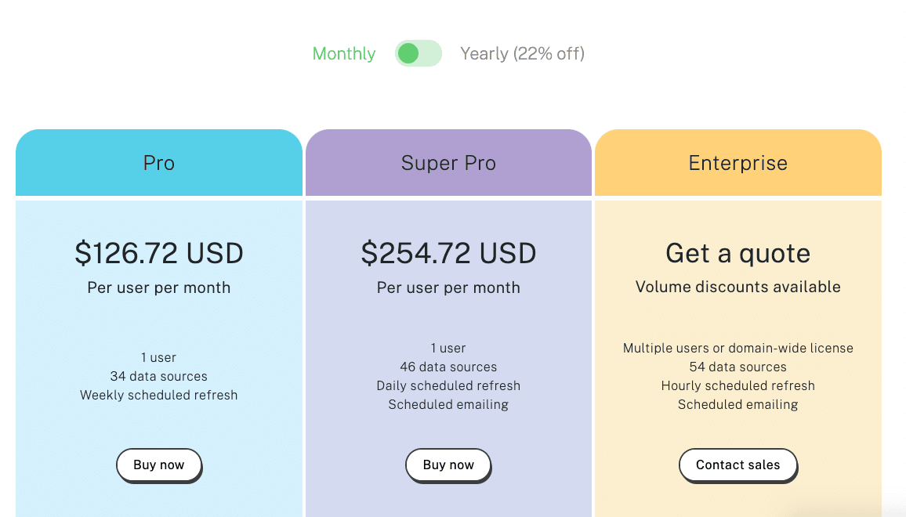906x517 pixels.
Task: Click the Weekly scheduled refresh feature text
Action: (159, 395)
